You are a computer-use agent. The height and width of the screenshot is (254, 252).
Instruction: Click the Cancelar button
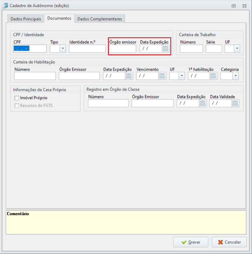[x=229, y=242]
